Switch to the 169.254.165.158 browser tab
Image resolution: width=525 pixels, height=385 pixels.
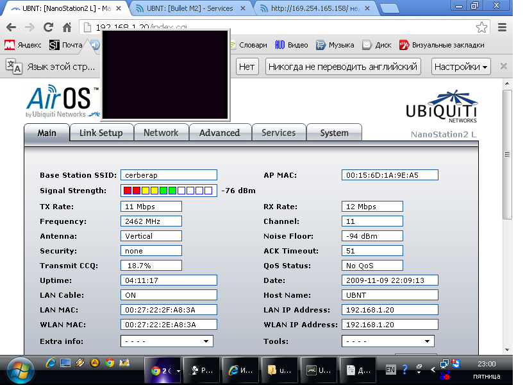[315, 9]
